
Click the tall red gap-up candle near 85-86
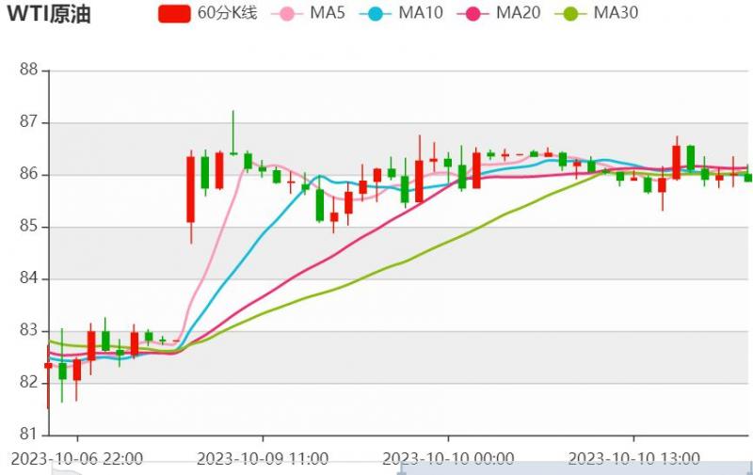point(191,189)
